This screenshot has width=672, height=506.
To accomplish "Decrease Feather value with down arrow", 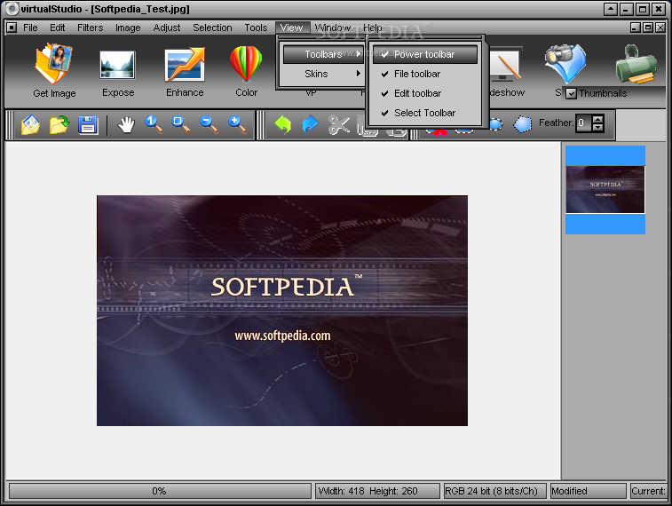I will tap(597, 127).
